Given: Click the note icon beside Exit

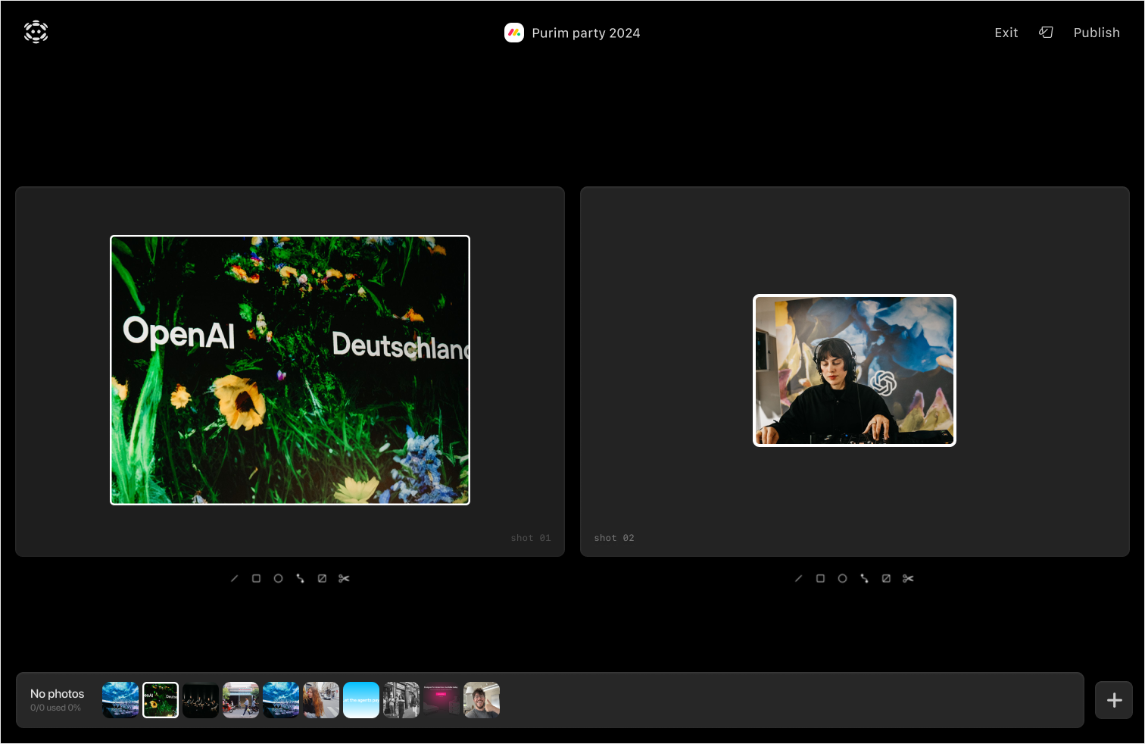Looking at the screenshot, I should 1047,33.
